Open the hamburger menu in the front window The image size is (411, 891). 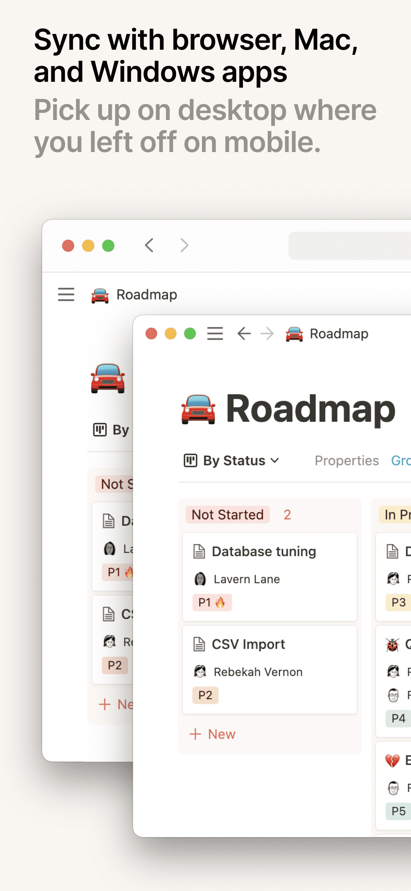(x=215, y=334)
